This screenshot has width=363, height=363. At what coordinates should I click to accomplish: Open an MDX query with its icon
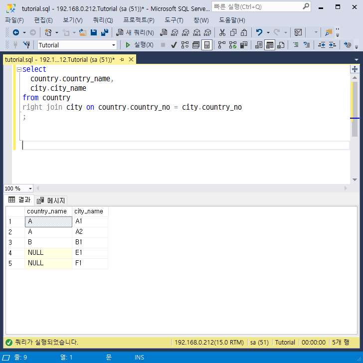[x=175, y=32]
